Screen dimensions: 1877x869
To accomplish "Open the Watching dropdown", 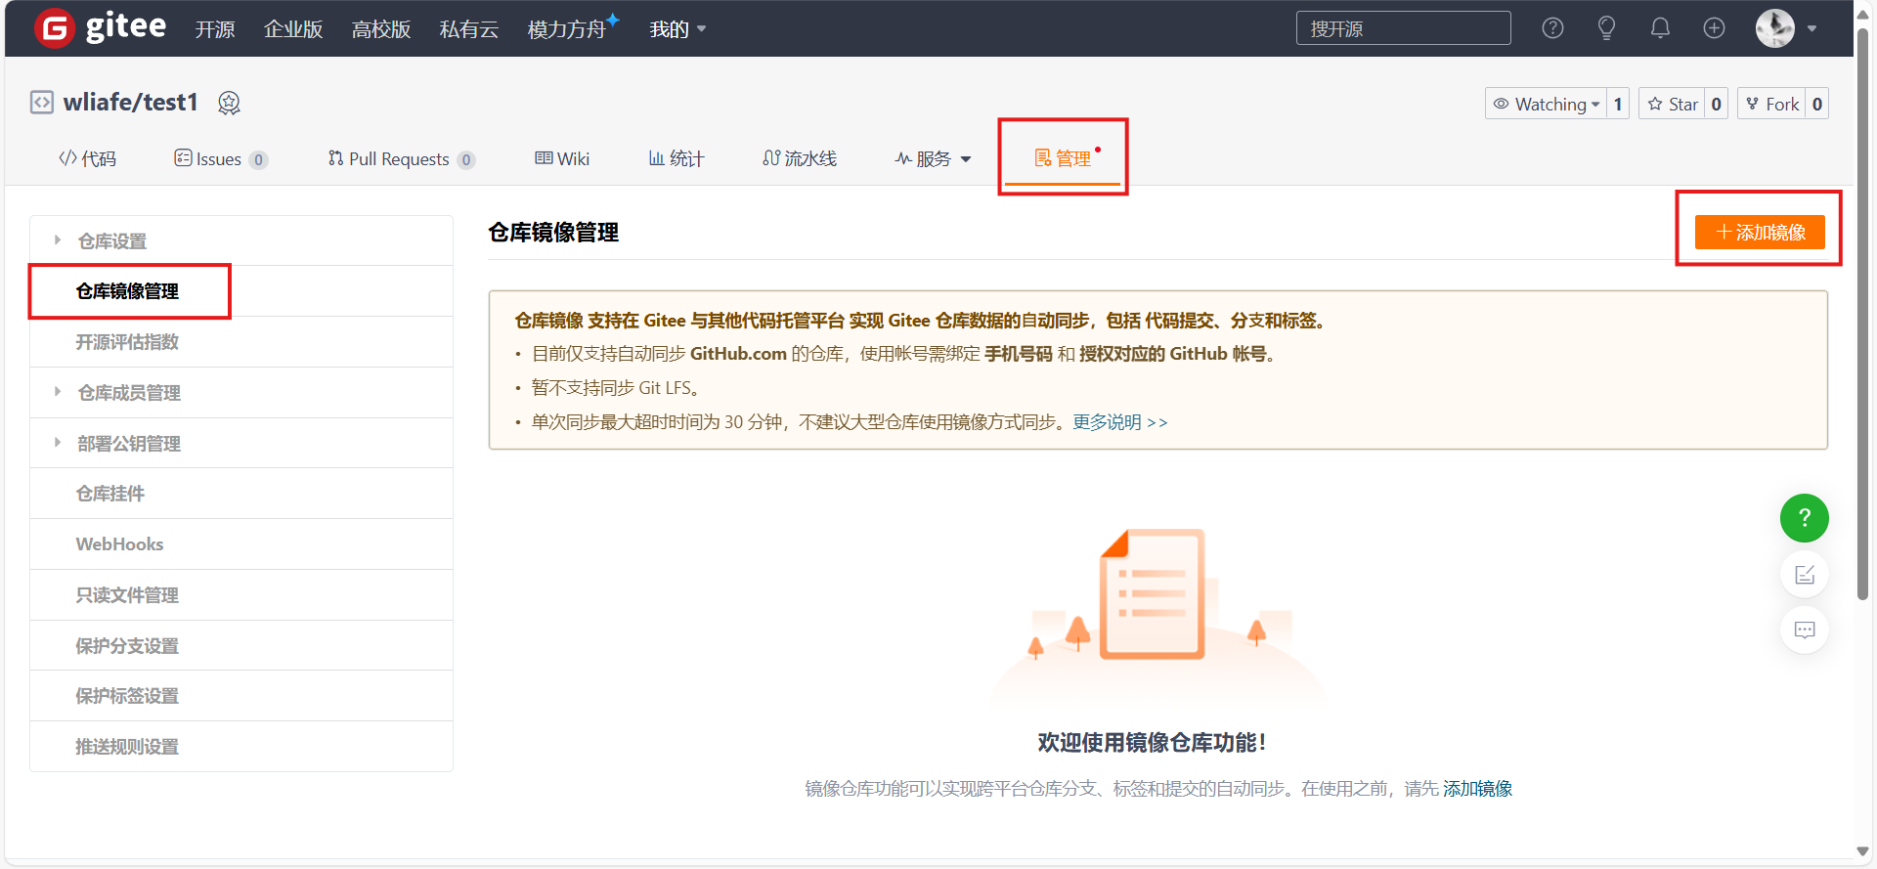I will tap(1547, 104).
